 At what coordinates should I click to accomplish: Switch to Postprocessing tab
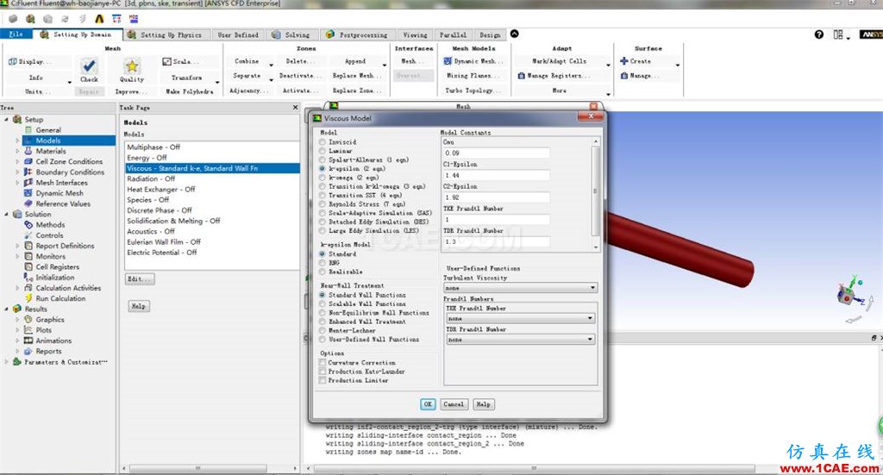point(357,34)
